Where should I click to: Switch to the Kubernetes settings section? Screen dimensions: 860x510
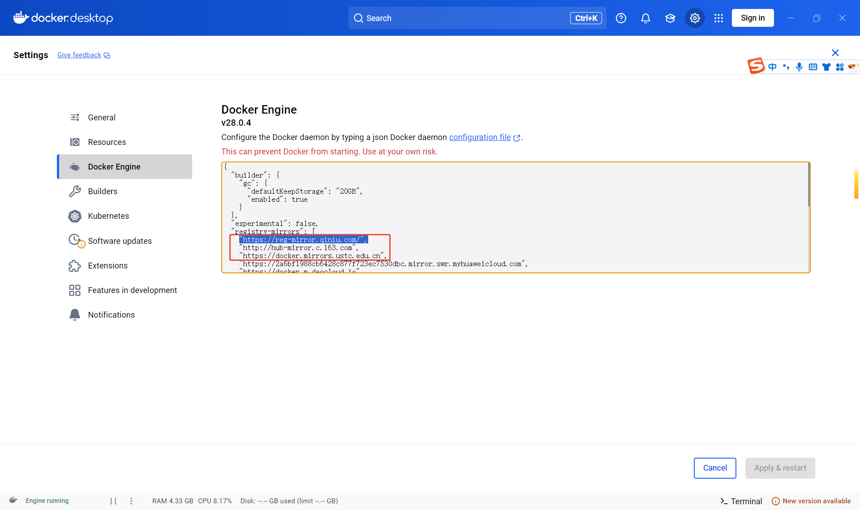click(108, 216)
